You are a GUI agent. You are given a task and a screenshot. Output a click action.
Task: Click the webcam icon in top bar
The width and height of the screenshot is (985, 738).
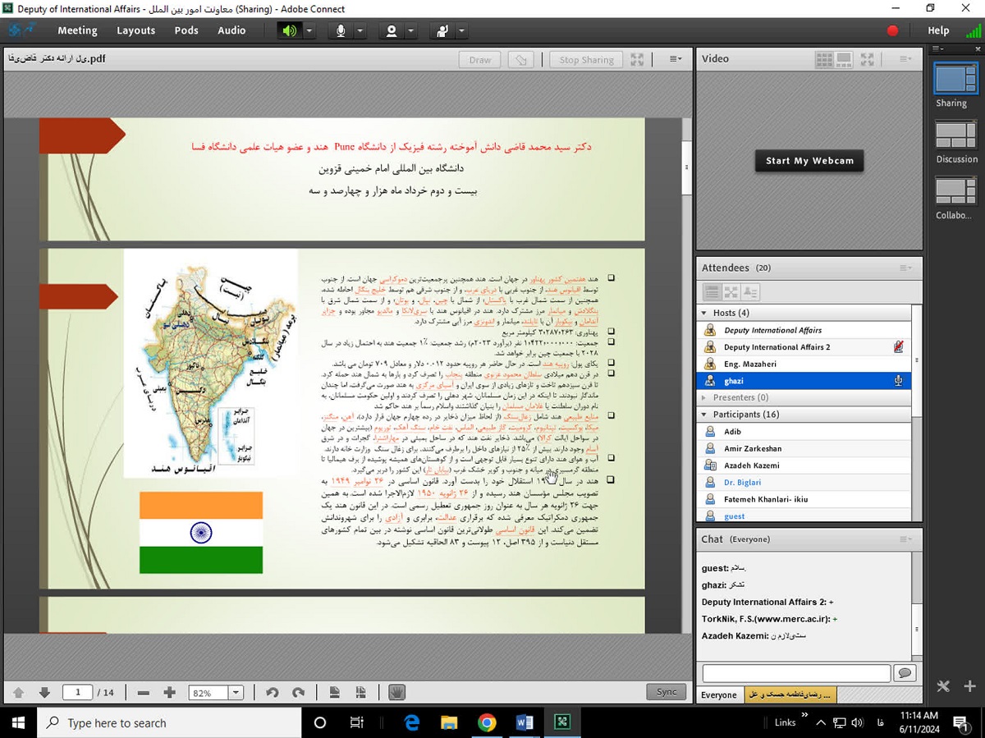(x=392, y=30)
